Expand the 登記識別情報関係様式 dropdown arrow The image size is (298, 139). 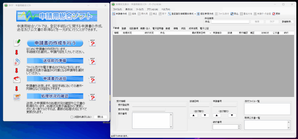coord(195,14)
